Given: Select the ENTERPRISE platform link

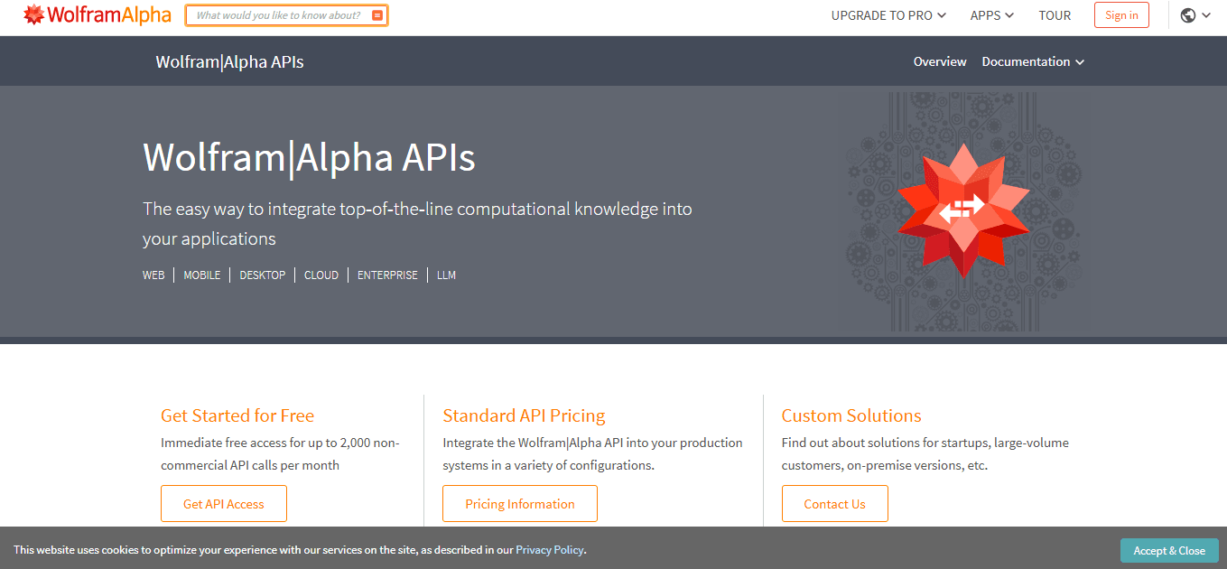Looking at the screenshot, I should pyautogui.click(x=387, y=275).
